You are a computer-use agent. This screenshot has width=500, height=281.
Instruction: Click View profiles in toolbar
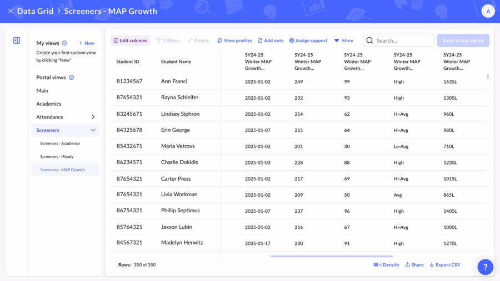pyautogui.click(x=234, y=40)
